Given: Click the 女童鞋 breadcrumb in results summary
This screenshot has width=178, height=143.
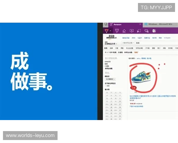Looking at the screenshot, I should click(120, 52).
